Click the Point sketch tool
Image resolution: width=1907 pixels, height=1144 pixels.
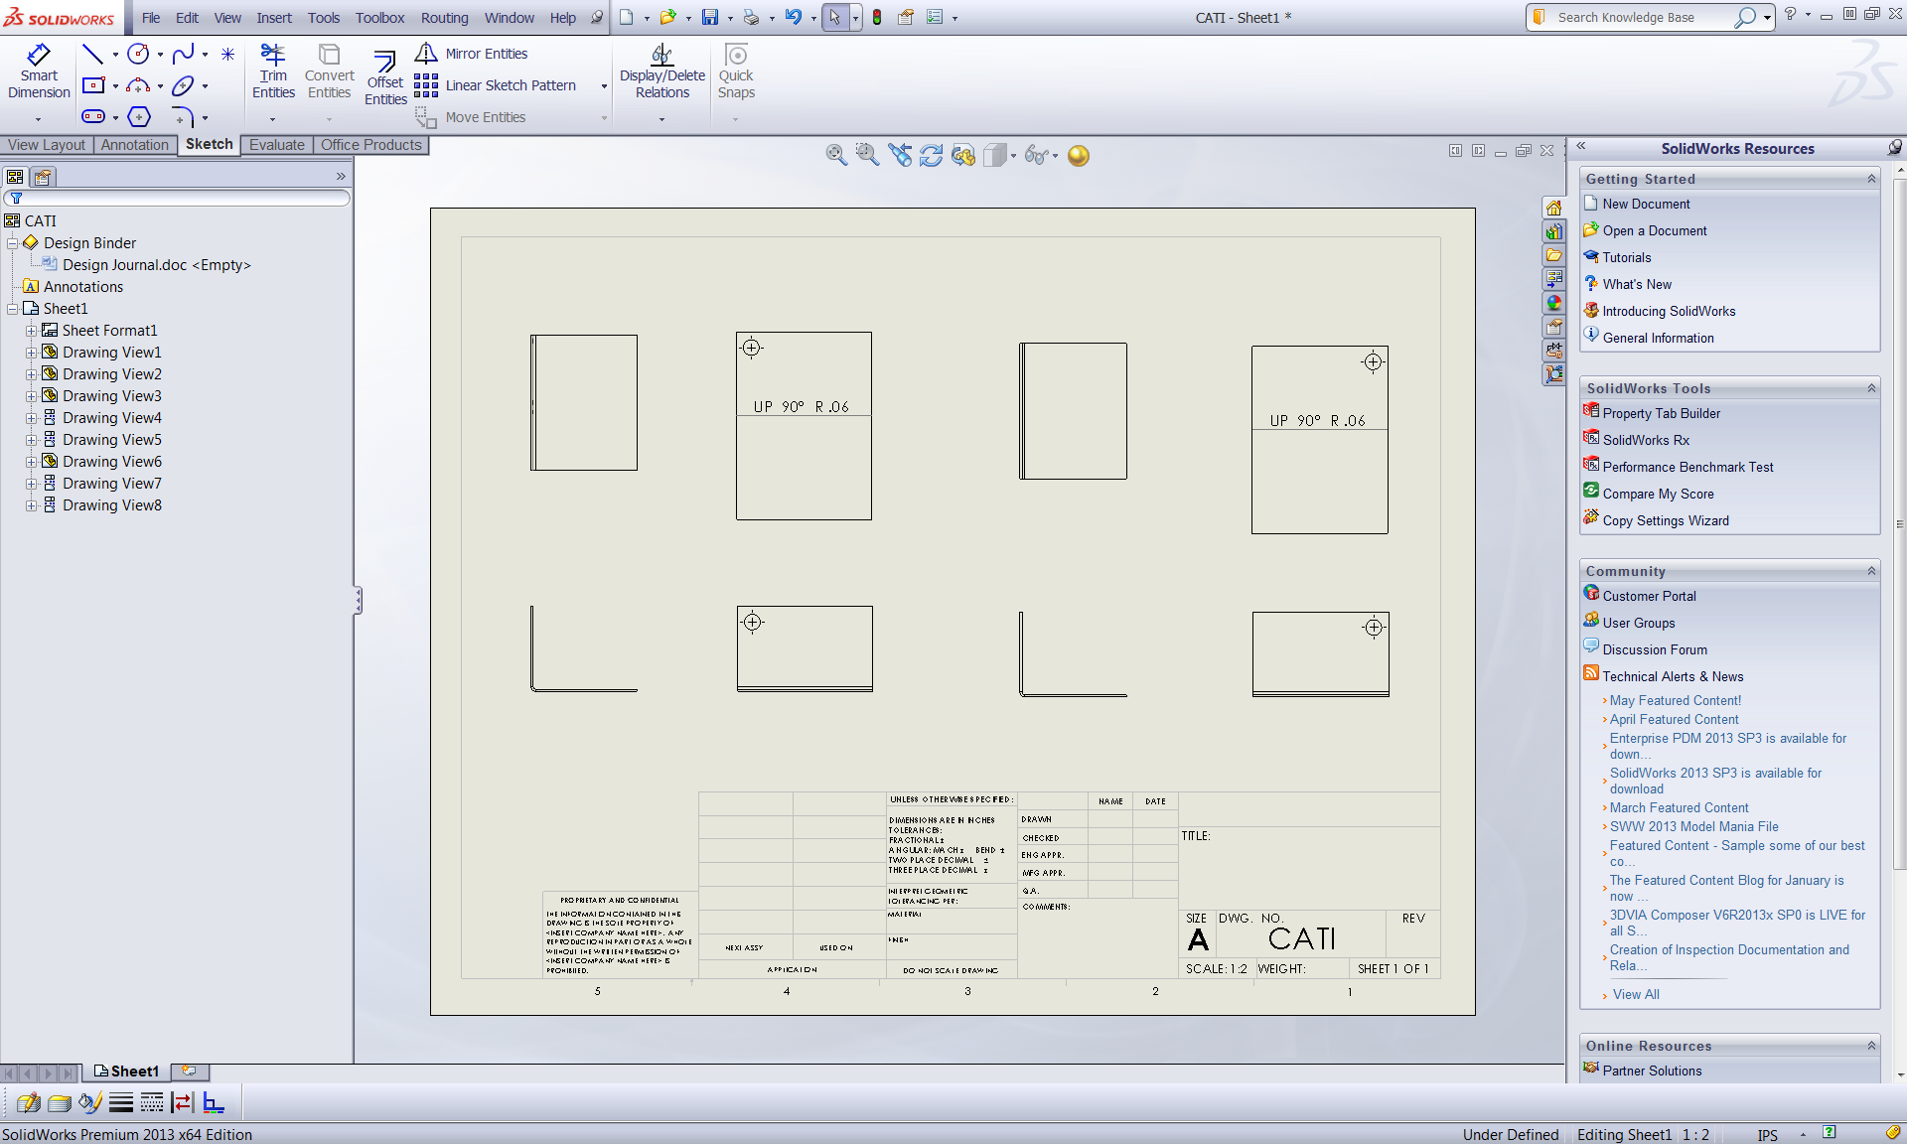[228, 54]
